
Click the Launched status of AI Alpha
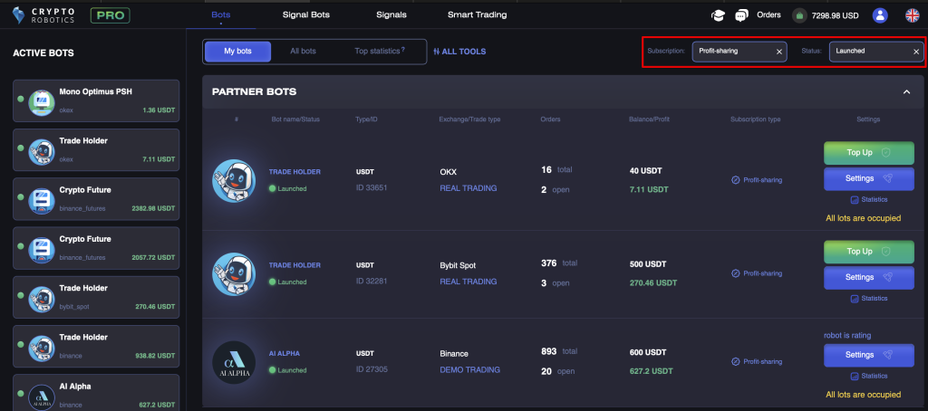tap(287, 370)
